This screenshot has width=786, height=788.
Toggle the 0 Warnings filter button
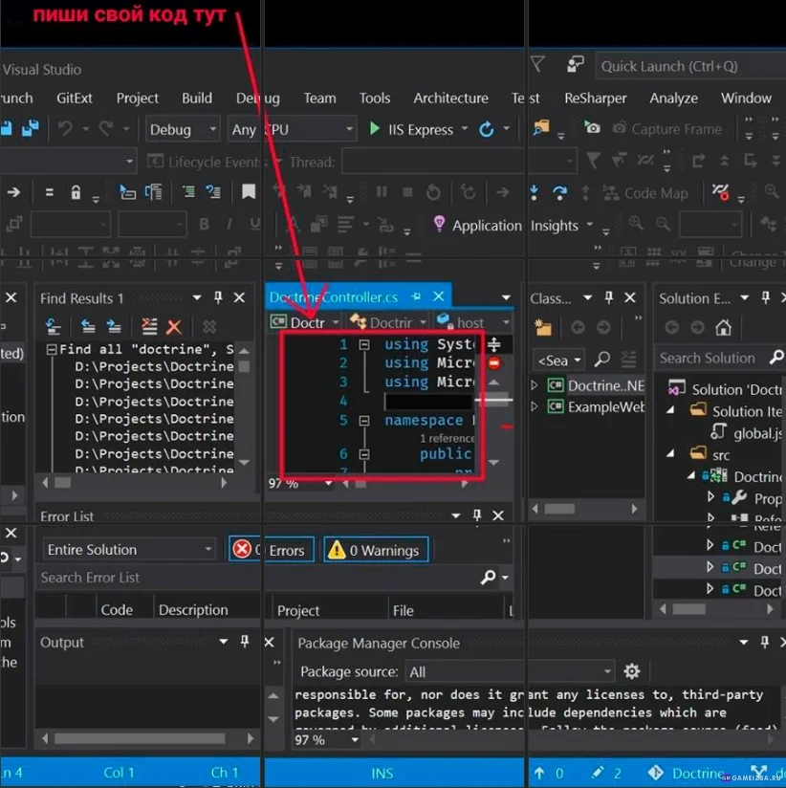pos(376,550)
